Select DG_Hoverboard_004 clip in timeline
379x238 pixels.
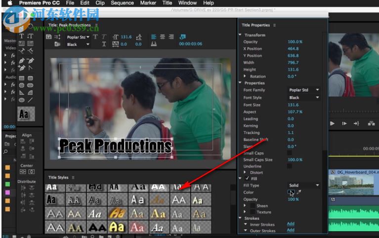point(354,182)
